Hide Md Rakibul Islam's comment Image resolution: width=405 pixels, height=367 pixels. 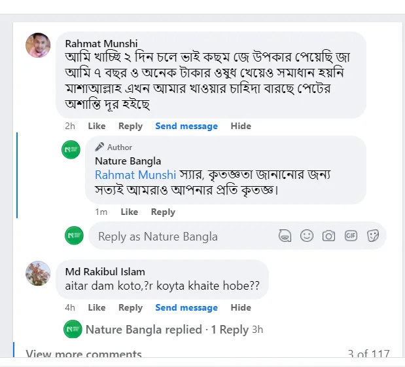[x=241, y=307]
